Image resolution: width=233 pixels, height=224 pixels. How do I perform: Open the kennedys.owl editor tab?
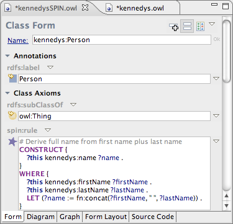(x=140, y=8)
